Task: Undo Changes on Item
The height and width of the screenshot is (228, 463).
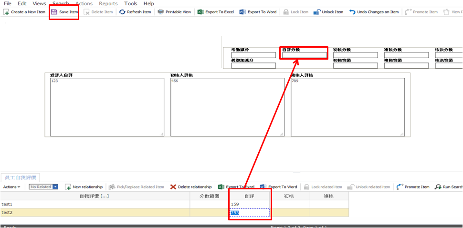Action: point(374,12)
